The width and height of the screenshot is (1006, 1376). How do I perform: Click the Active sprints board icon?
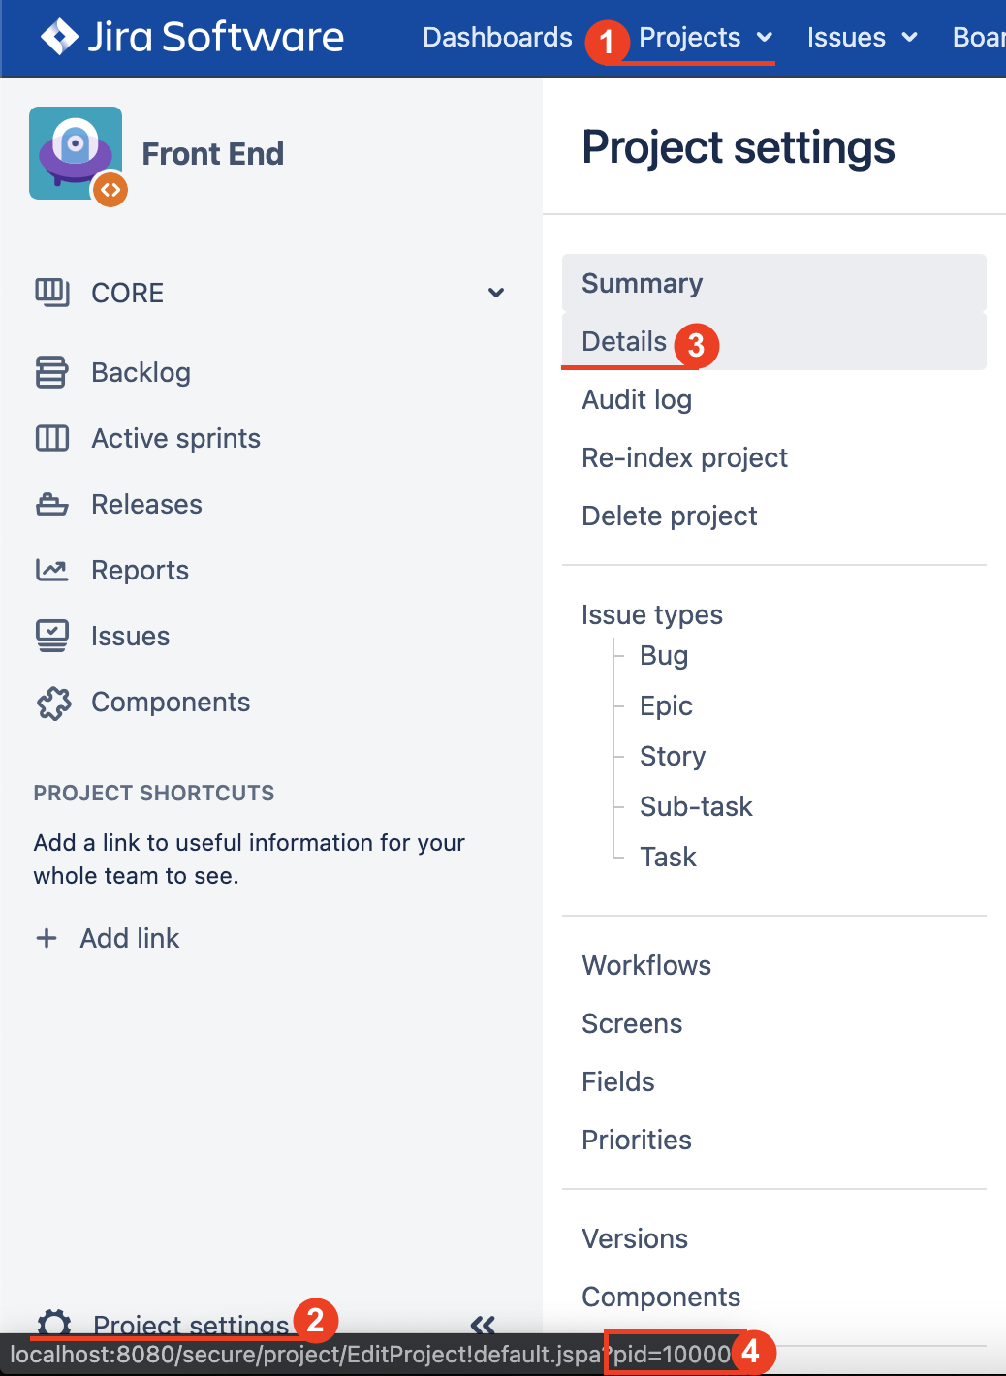point(52,438)
